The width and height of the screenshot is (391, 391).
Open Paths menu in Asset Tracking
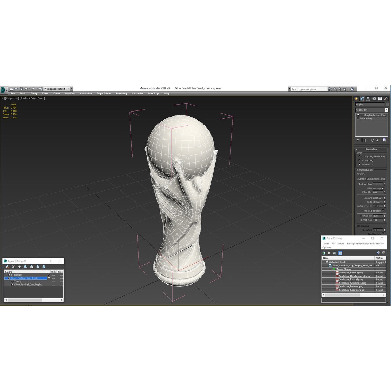click(341, 244)
